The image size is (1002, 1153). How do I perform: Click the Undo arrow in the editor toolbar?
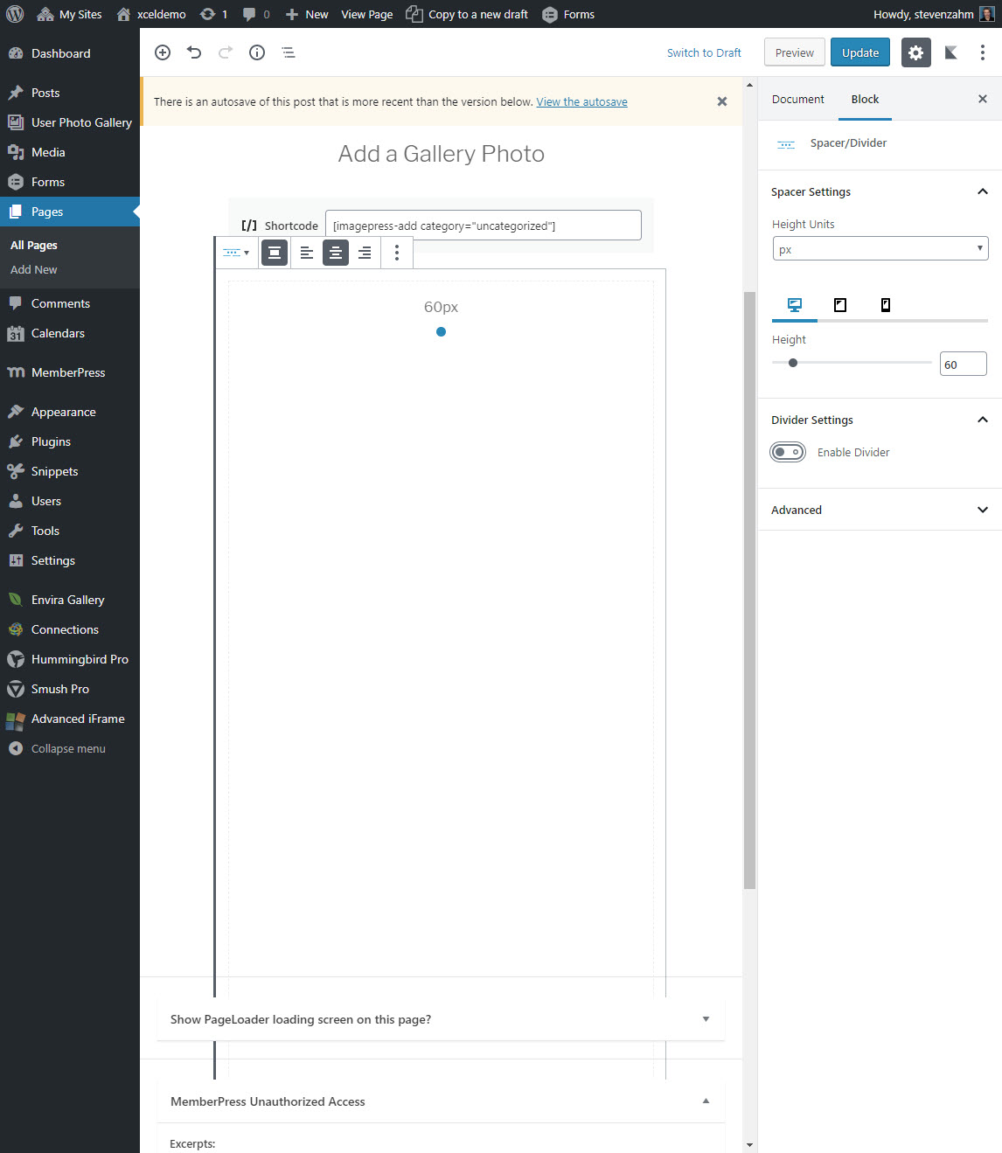coord(193,52)
